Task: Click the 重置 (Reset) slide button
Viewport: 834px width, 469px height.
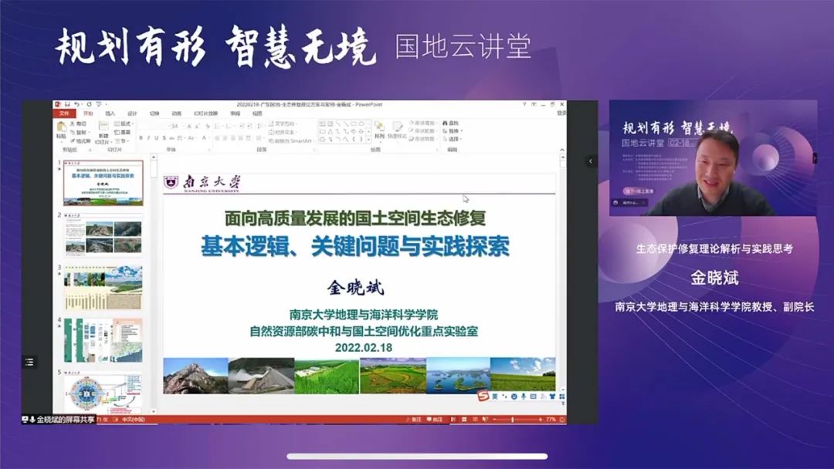Action: click(122, 132)
